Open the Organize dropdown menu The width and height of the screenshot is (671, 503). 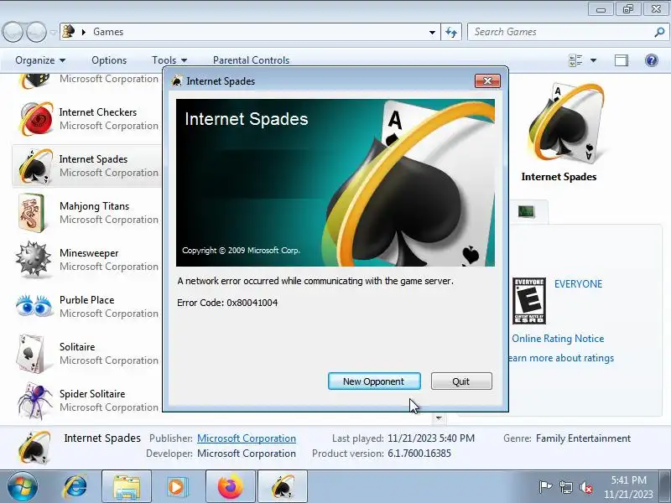(x=40, y=60)
